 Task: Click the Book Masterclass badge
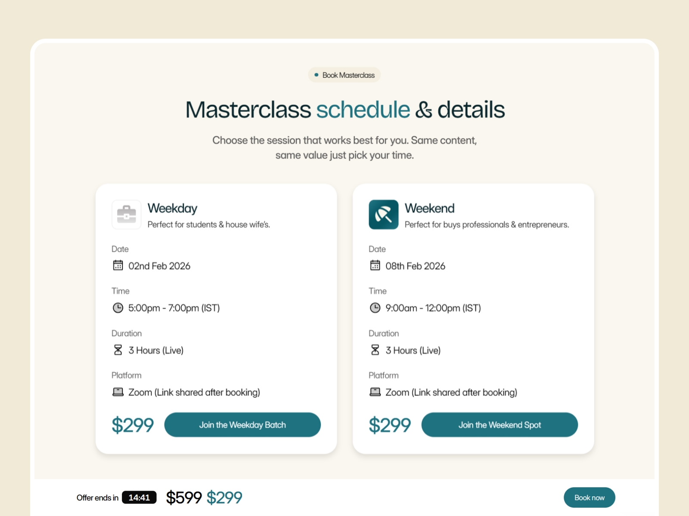click(344, 75)
